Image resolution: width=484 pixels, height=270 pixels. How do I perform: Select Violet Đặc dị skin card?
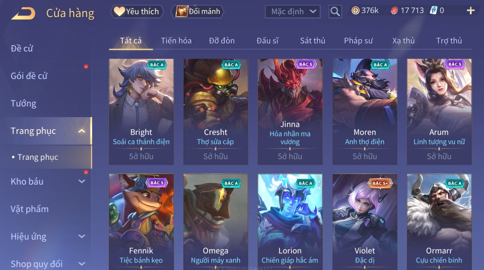(x=365, y=222)
